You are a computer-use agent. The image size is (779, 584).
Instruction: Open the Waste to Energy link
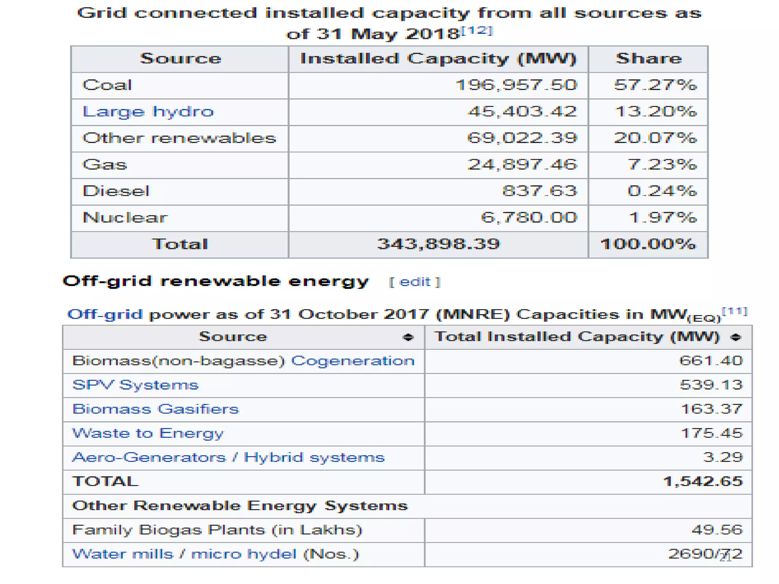pyautogui.click(x=148, y=433)
